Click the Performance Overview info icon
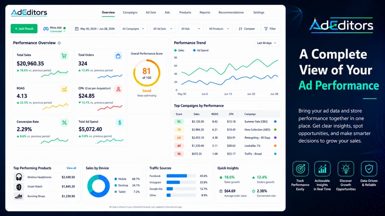Viewport: 385px width, 216px height. pos(59,43)
